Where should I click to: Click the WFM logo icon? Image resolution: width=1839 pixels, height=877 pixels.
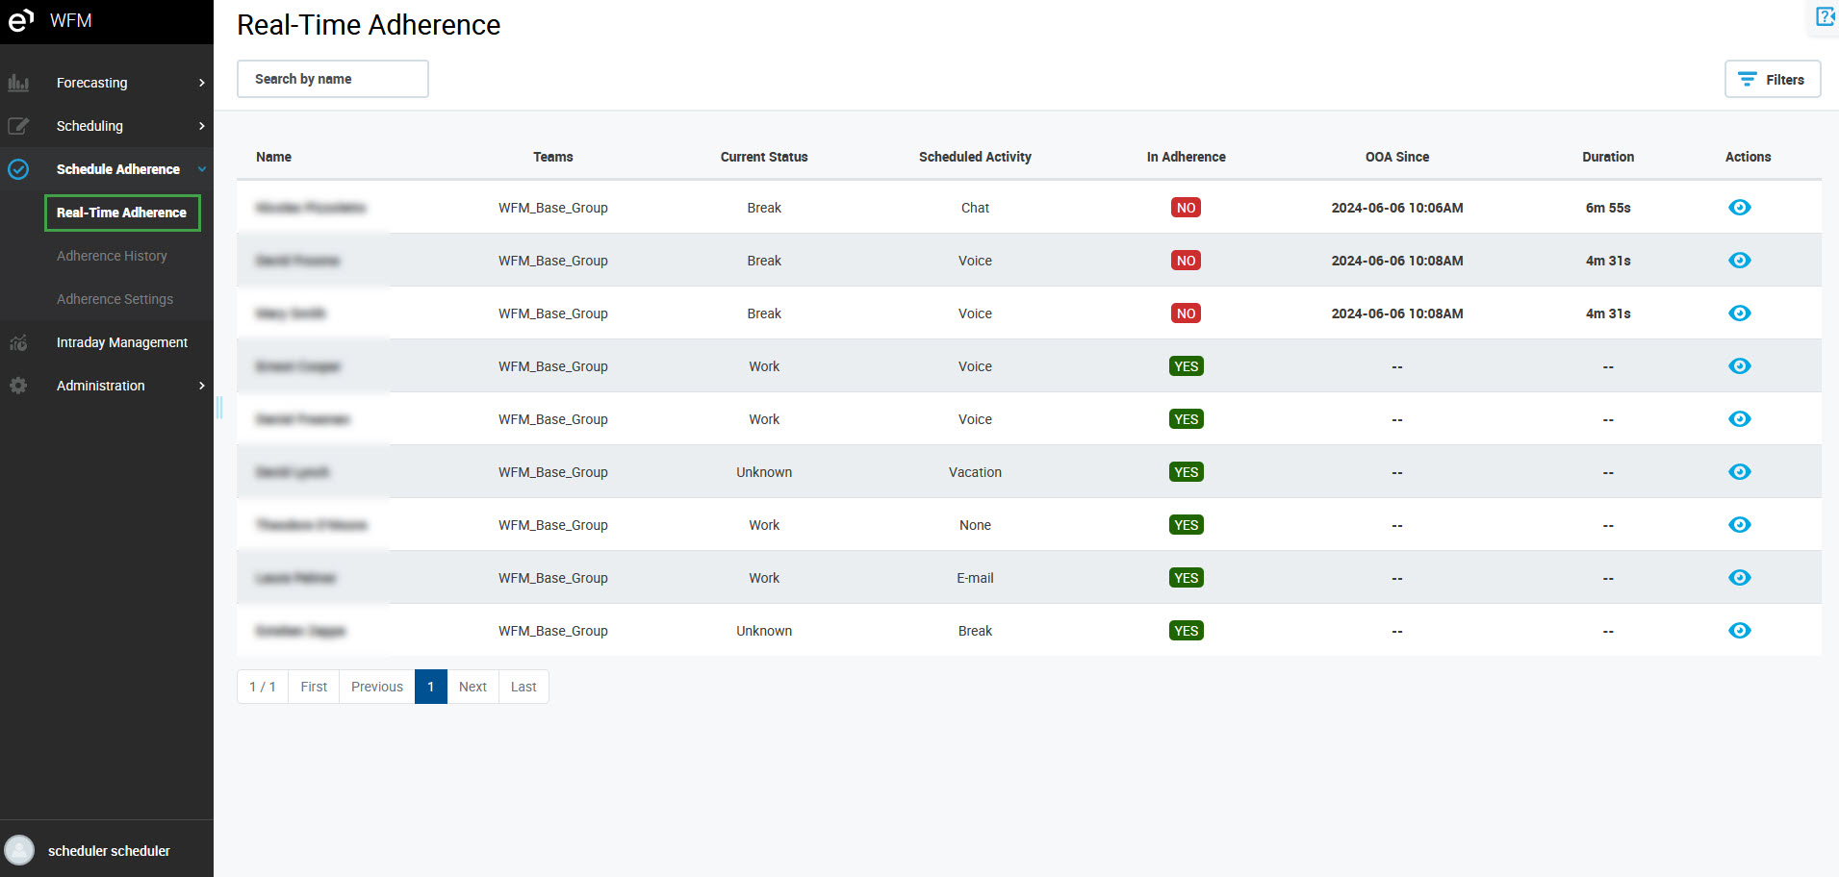coord(21,20)
